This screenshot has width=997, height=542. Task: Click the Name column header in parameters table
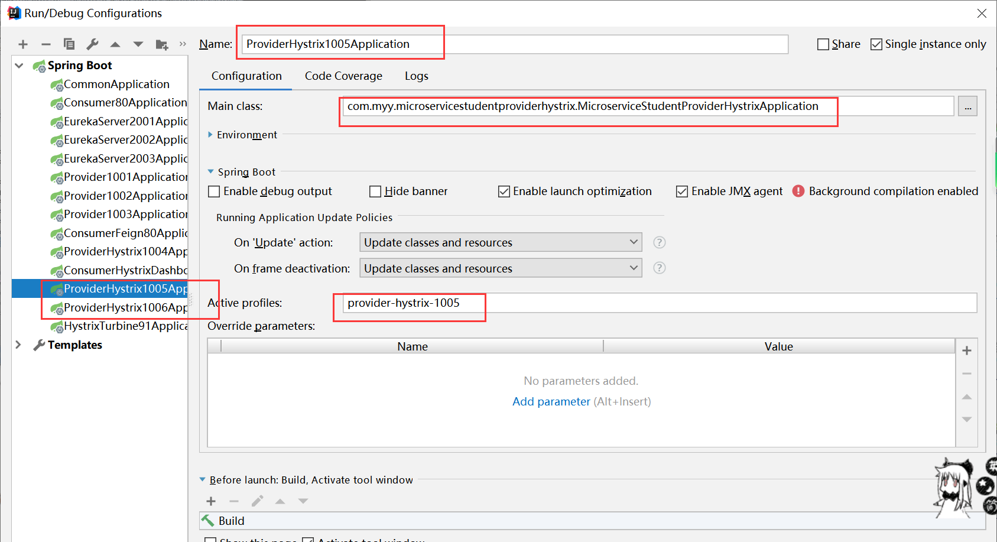413,346
